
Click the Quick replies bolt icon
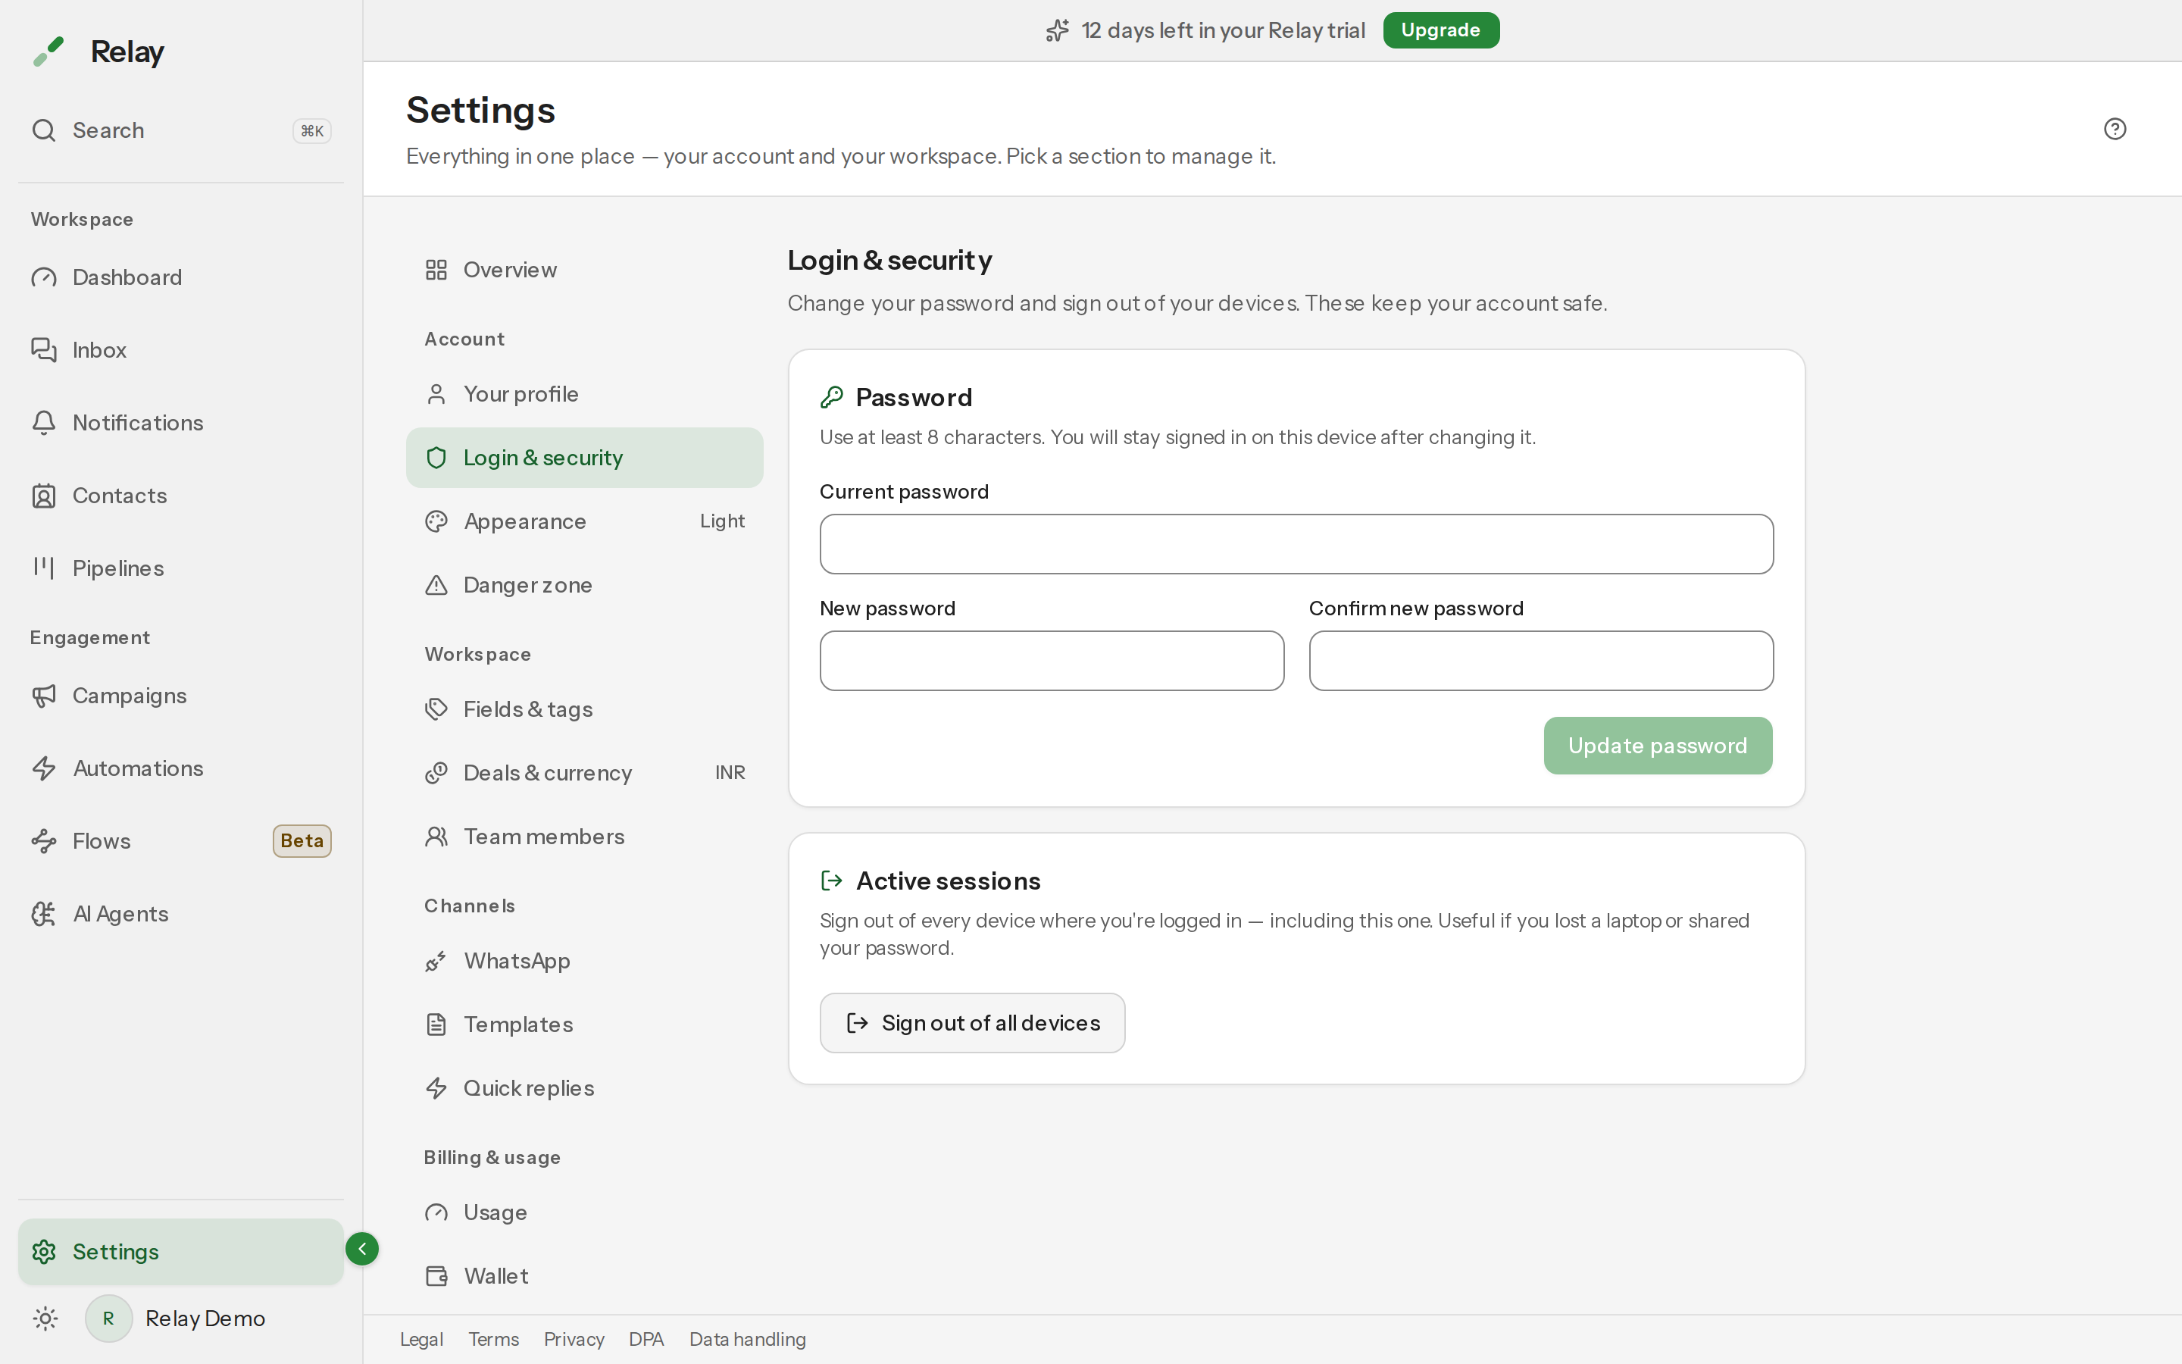436,1088
